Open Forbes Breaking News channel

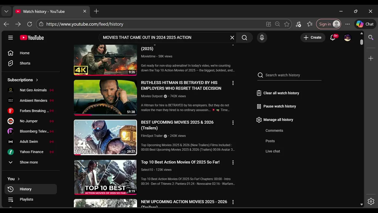coord(31,111)
